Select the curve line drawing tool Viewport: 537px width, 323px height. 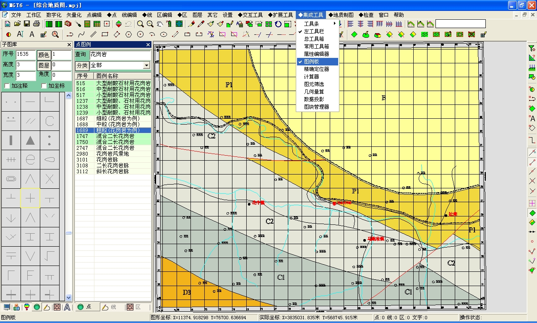(x=81, y=34)
